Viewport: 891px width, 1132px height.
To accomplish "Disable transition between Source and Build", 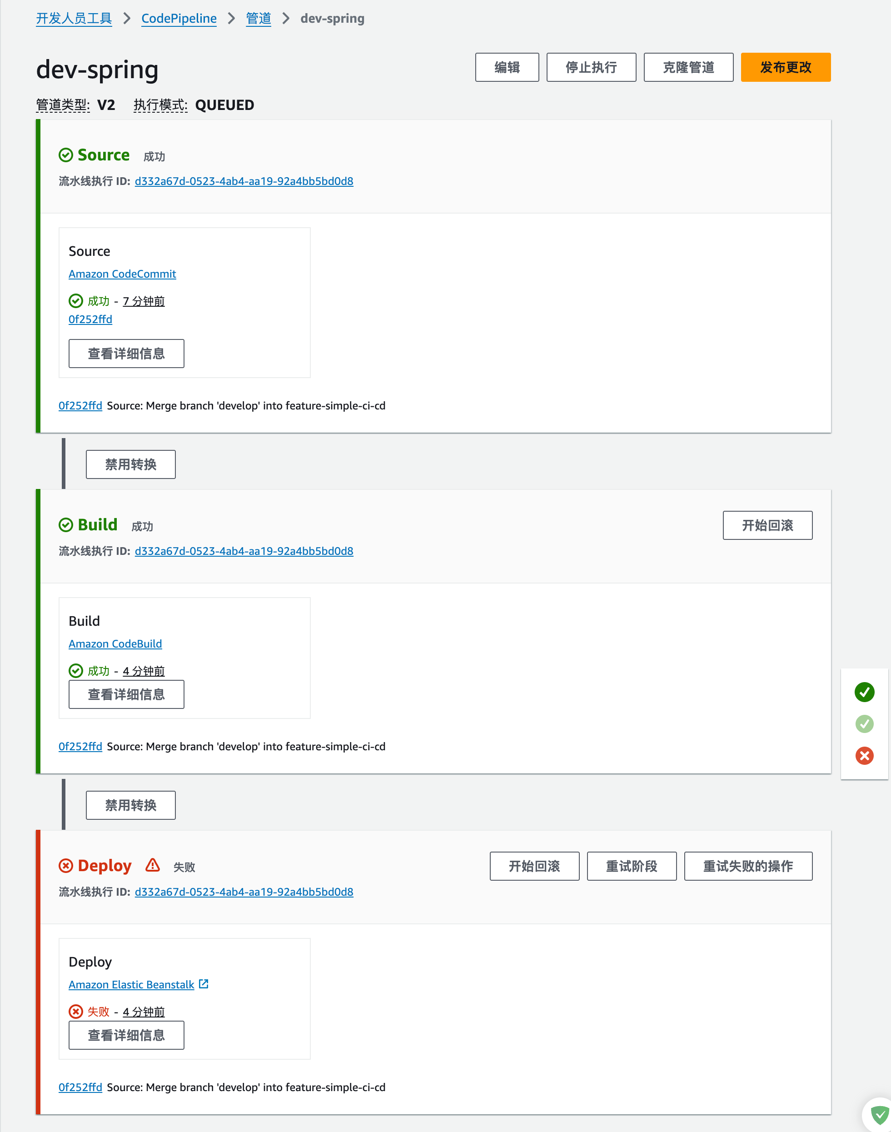I will click(130, 464).
